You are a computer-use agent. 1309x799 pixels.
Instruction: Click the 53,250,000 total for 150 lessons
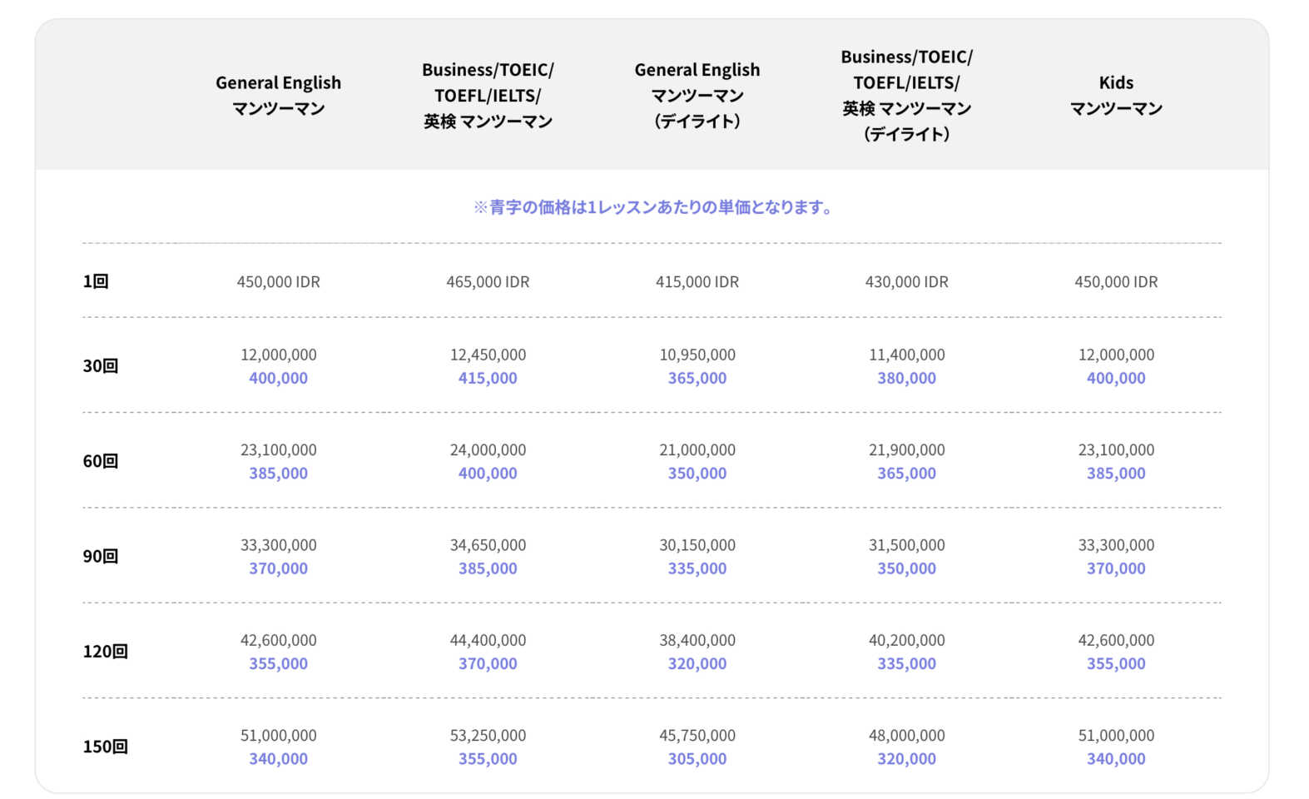tap(488, 736)
